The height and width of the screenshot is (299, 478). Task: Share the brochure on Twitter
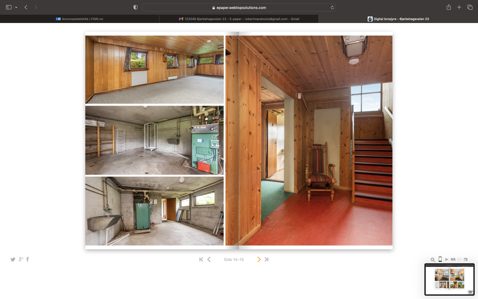click(13, 260)
